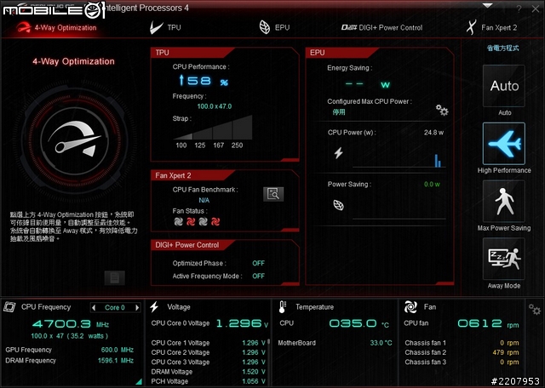
Task: Click the 省電方程式 heading
Action: 502,48
